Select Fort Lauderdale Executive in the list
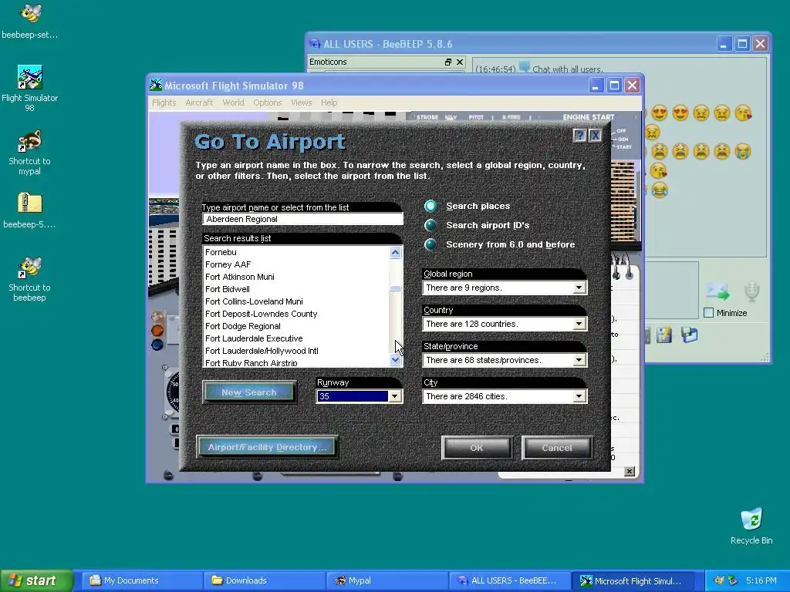 [296, 338]
